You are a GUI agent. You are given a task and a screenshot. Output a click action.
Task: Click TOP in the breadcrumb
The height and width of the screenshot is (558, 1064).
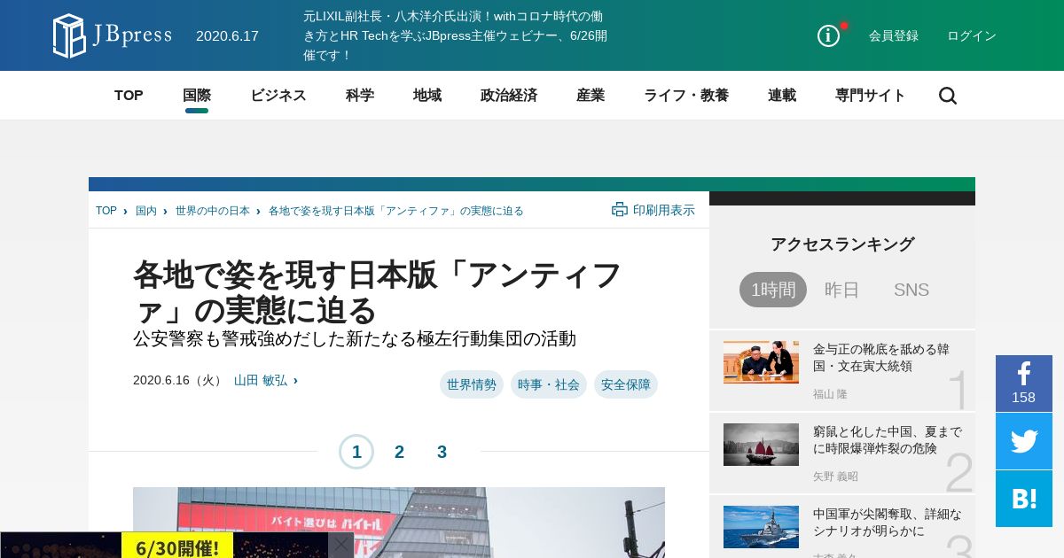pyautogui.click(x=106, y=211)
